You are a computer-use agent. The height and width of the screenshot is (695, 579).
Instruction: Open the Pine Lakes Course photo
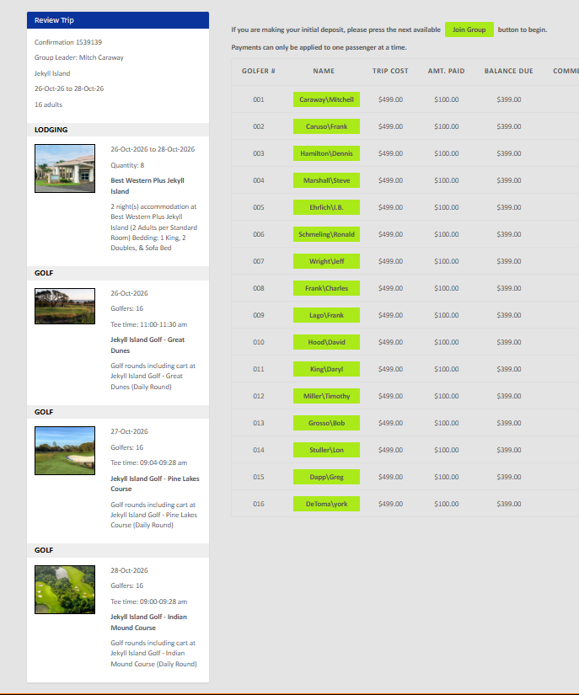[65, 451]
